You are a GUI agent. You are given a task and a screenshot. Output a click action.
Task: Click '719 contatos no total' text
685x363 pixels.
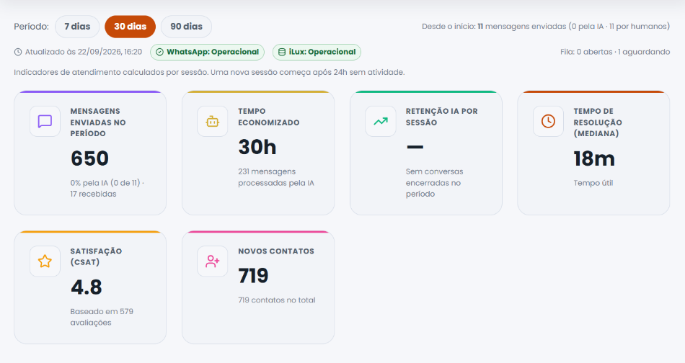277,300
